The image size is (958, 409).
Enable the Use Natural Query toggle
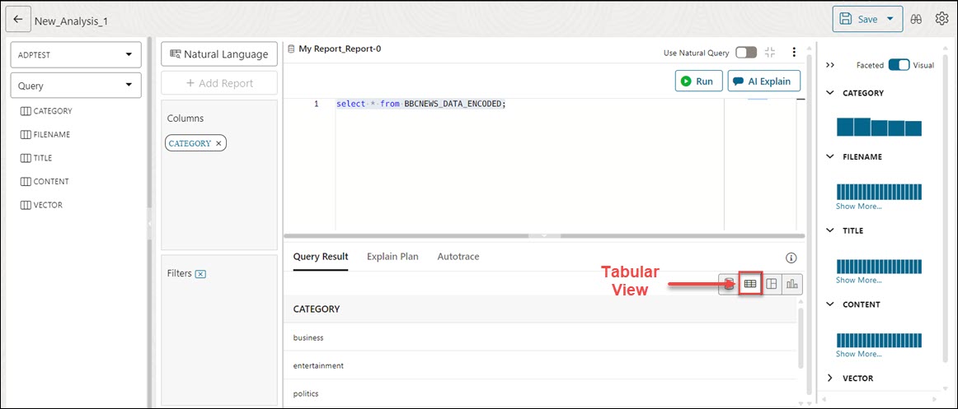point(745,53)
